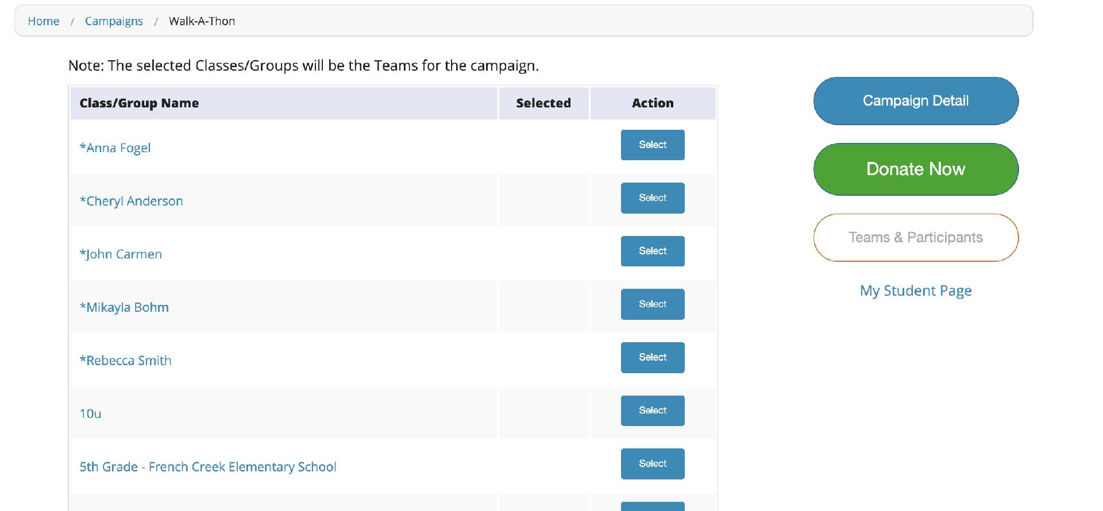Open the *Rebecca Smith name link
This screenshot has height=511, width=1103.
point(125,361)
